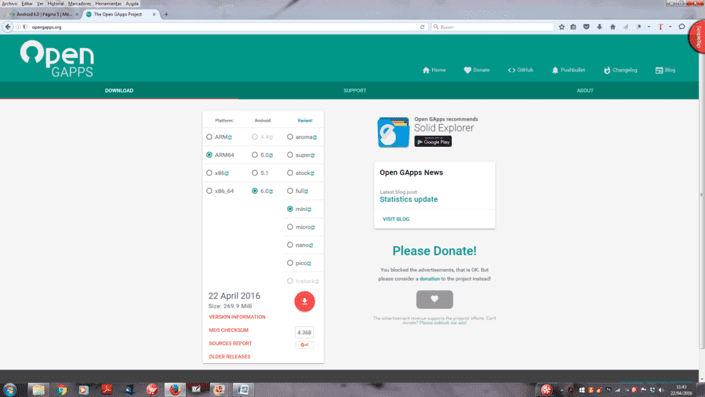This screenshot has height=397, width=705.
Task: Select Android 6.0 radio button
Action: point(255,191)
